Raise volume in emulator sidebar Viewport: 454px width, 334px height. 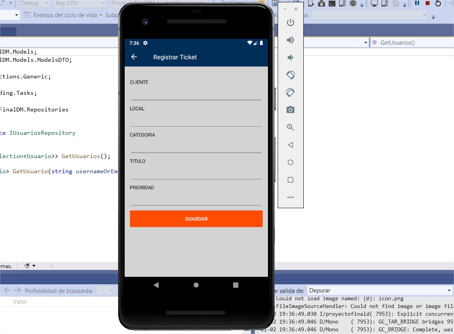290,40
